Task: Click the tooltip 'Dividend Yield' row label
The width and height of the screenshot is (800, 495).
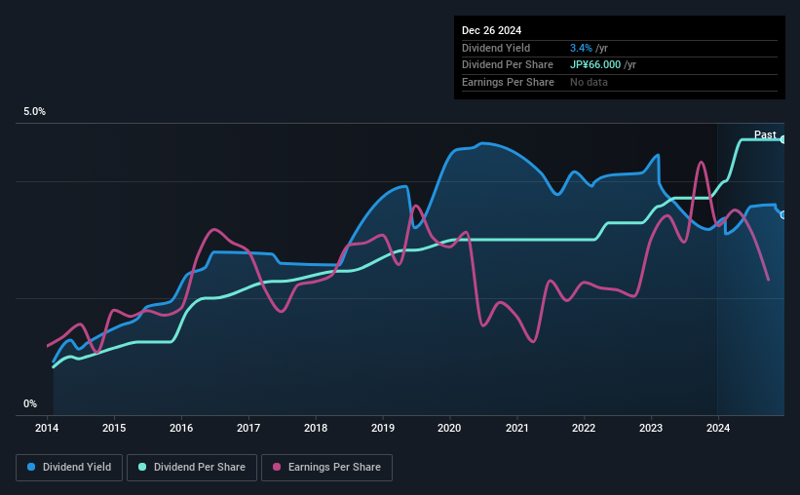Action: (496, 48)
